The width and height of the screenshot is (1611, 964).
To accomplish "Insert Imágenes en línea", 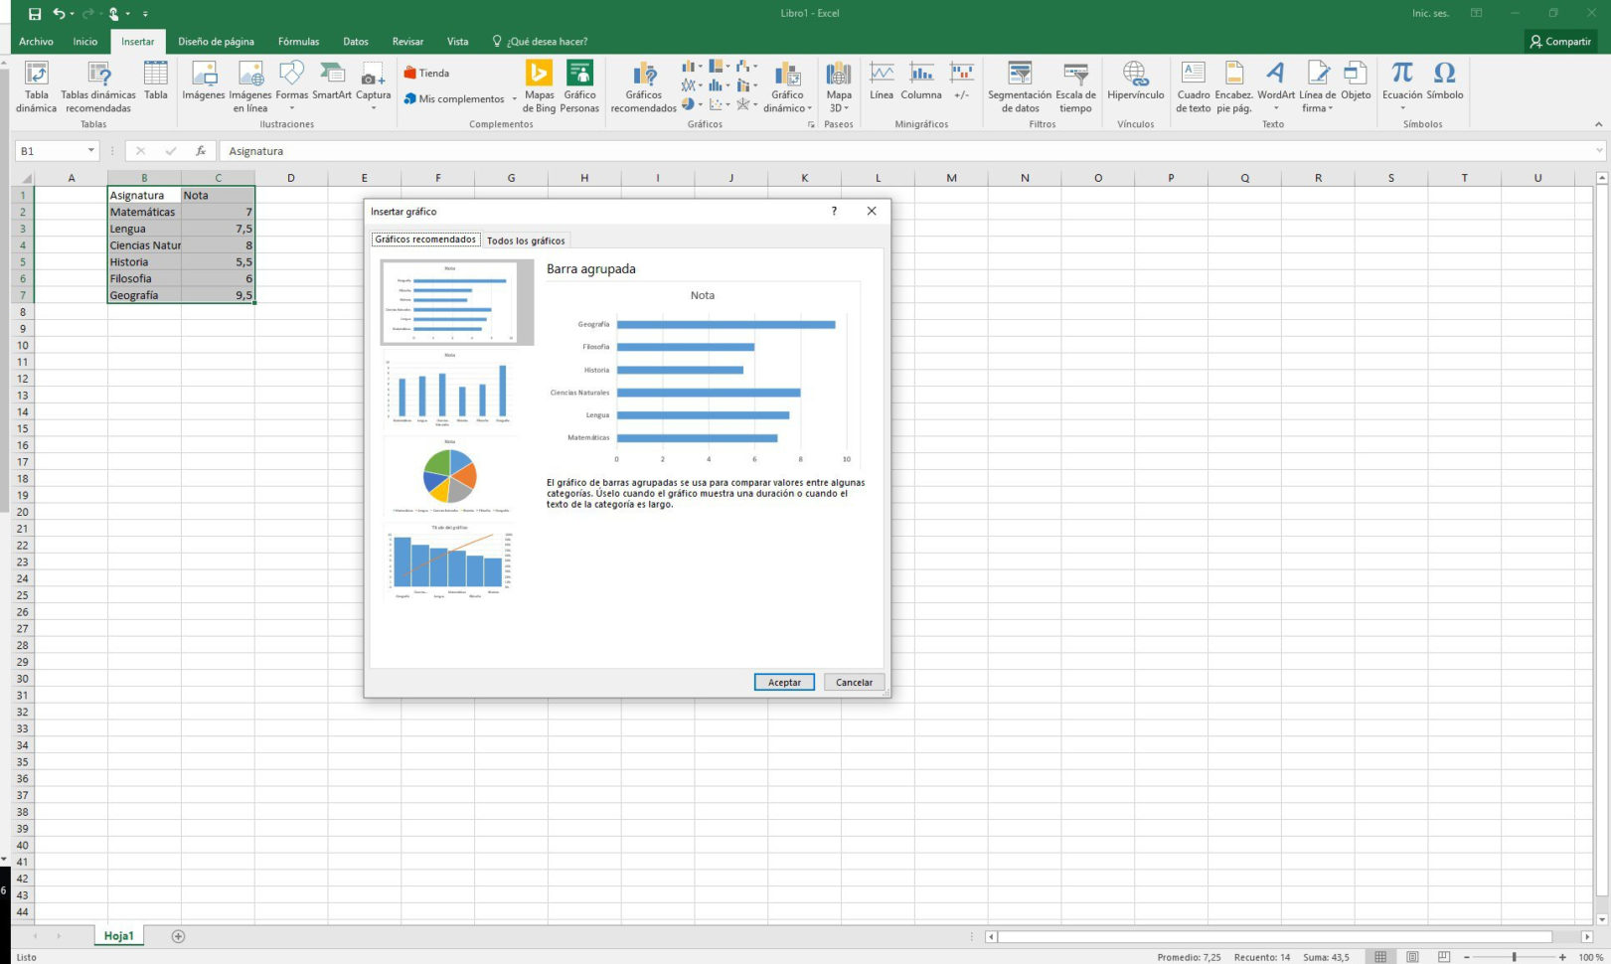I will pos(249,87).
